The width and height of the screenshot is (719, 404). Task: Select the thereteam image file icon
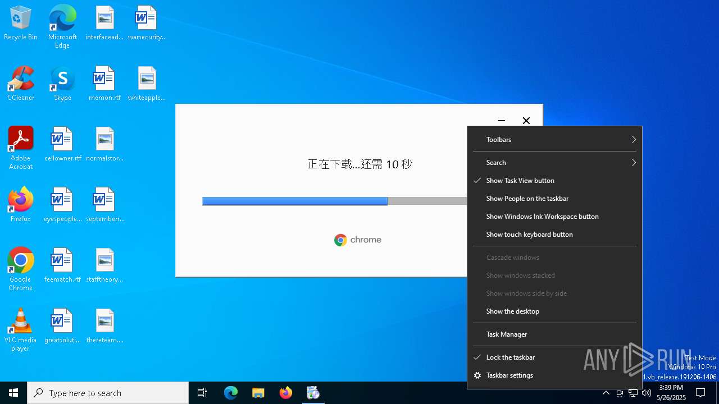[104, 327]
